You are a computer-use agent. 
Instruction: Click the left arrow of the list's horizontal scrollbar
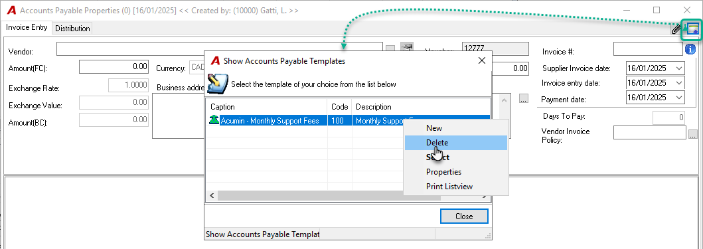tap(211, 196)
